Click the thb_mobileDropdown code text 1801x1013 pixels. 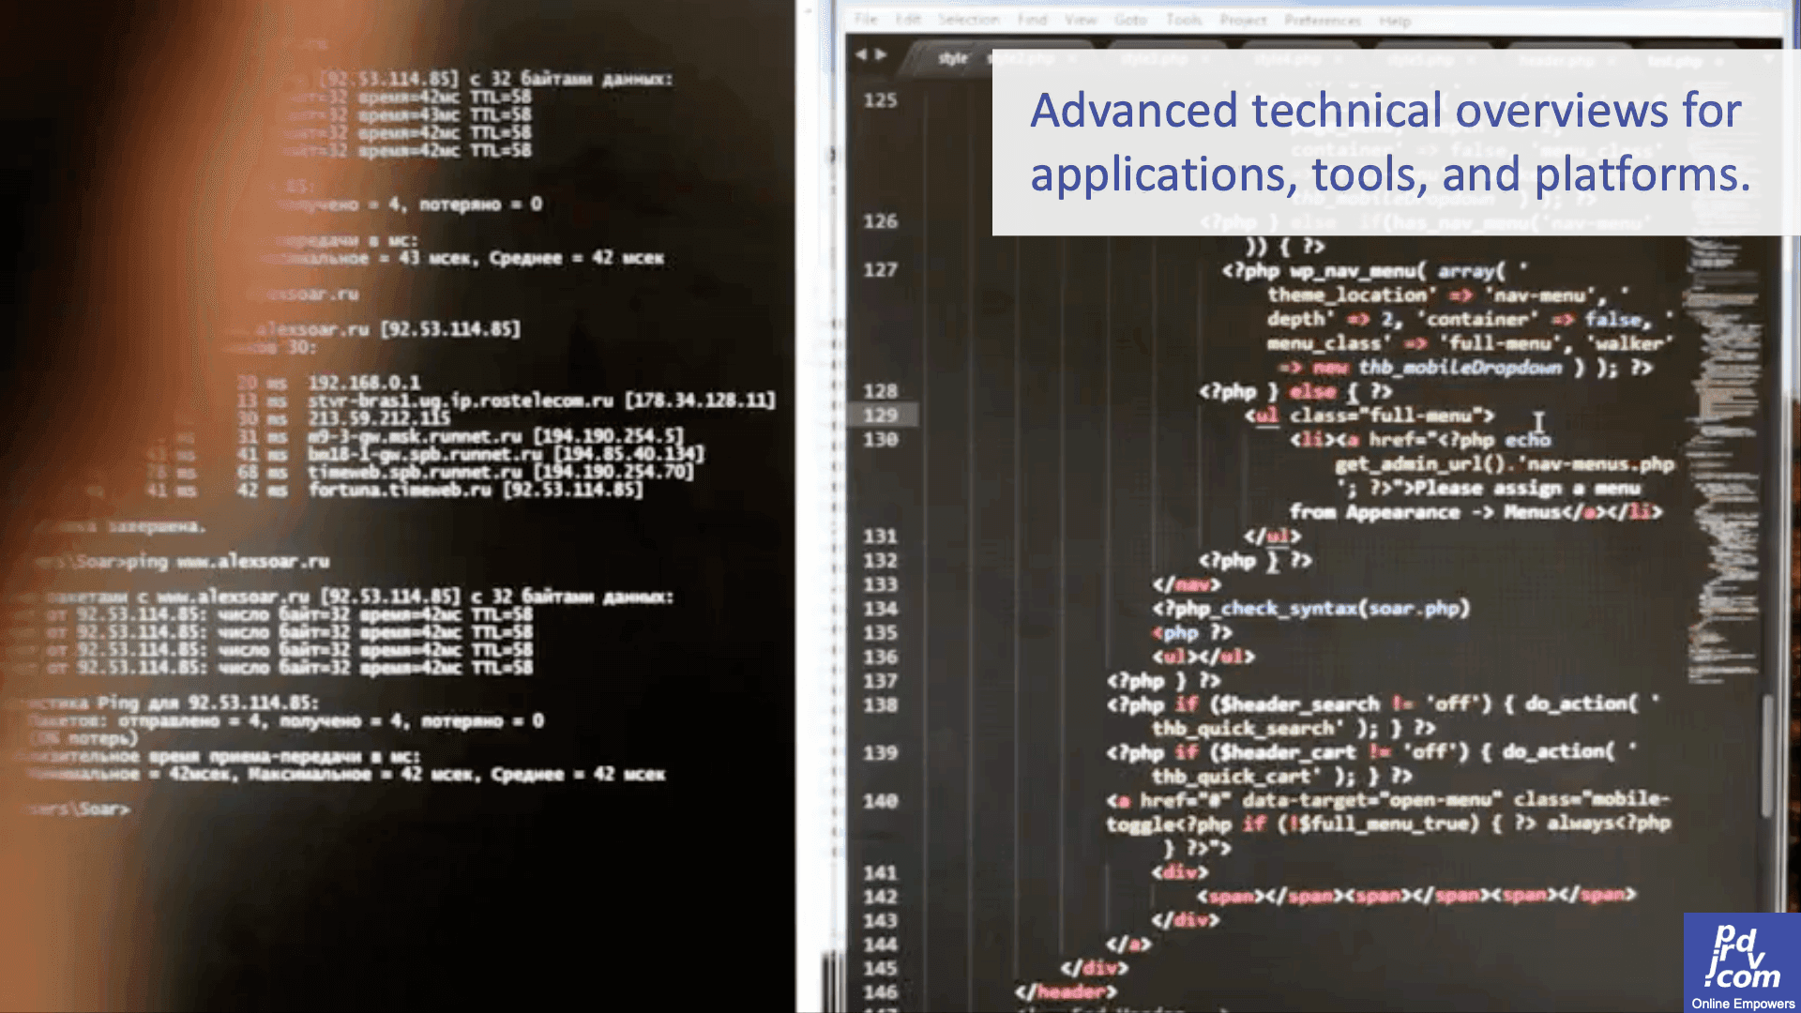[1460, 368]
